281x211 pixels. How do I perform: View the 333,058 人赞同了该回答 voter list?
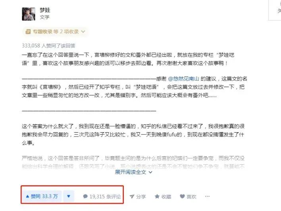pos(48,46)
